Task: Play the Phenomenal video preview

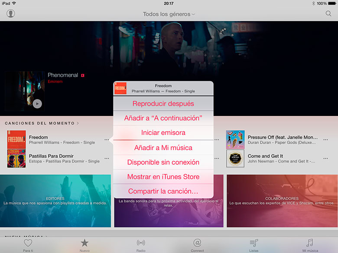Action: 37,104
